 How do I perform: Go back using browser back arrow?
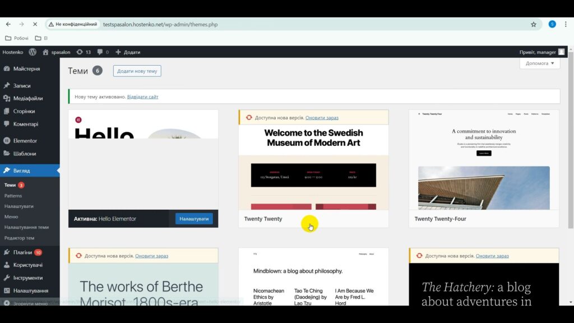[8, 24]
